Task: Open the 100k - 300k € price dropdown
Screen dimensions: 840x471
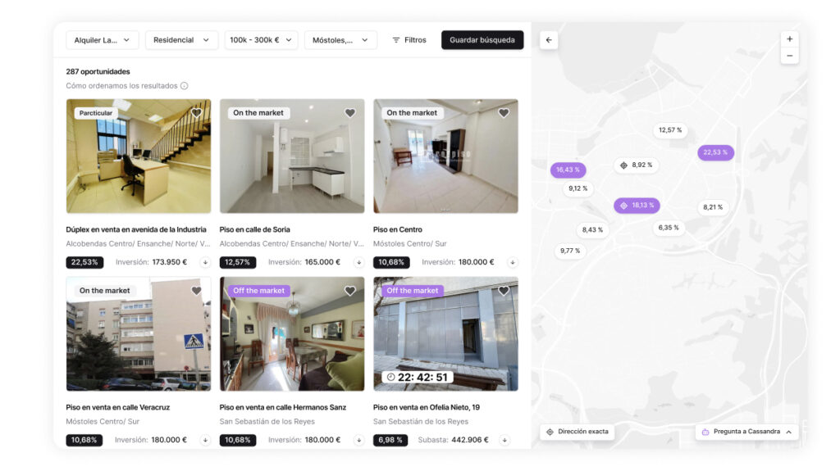Action: (x=261, y=39)
